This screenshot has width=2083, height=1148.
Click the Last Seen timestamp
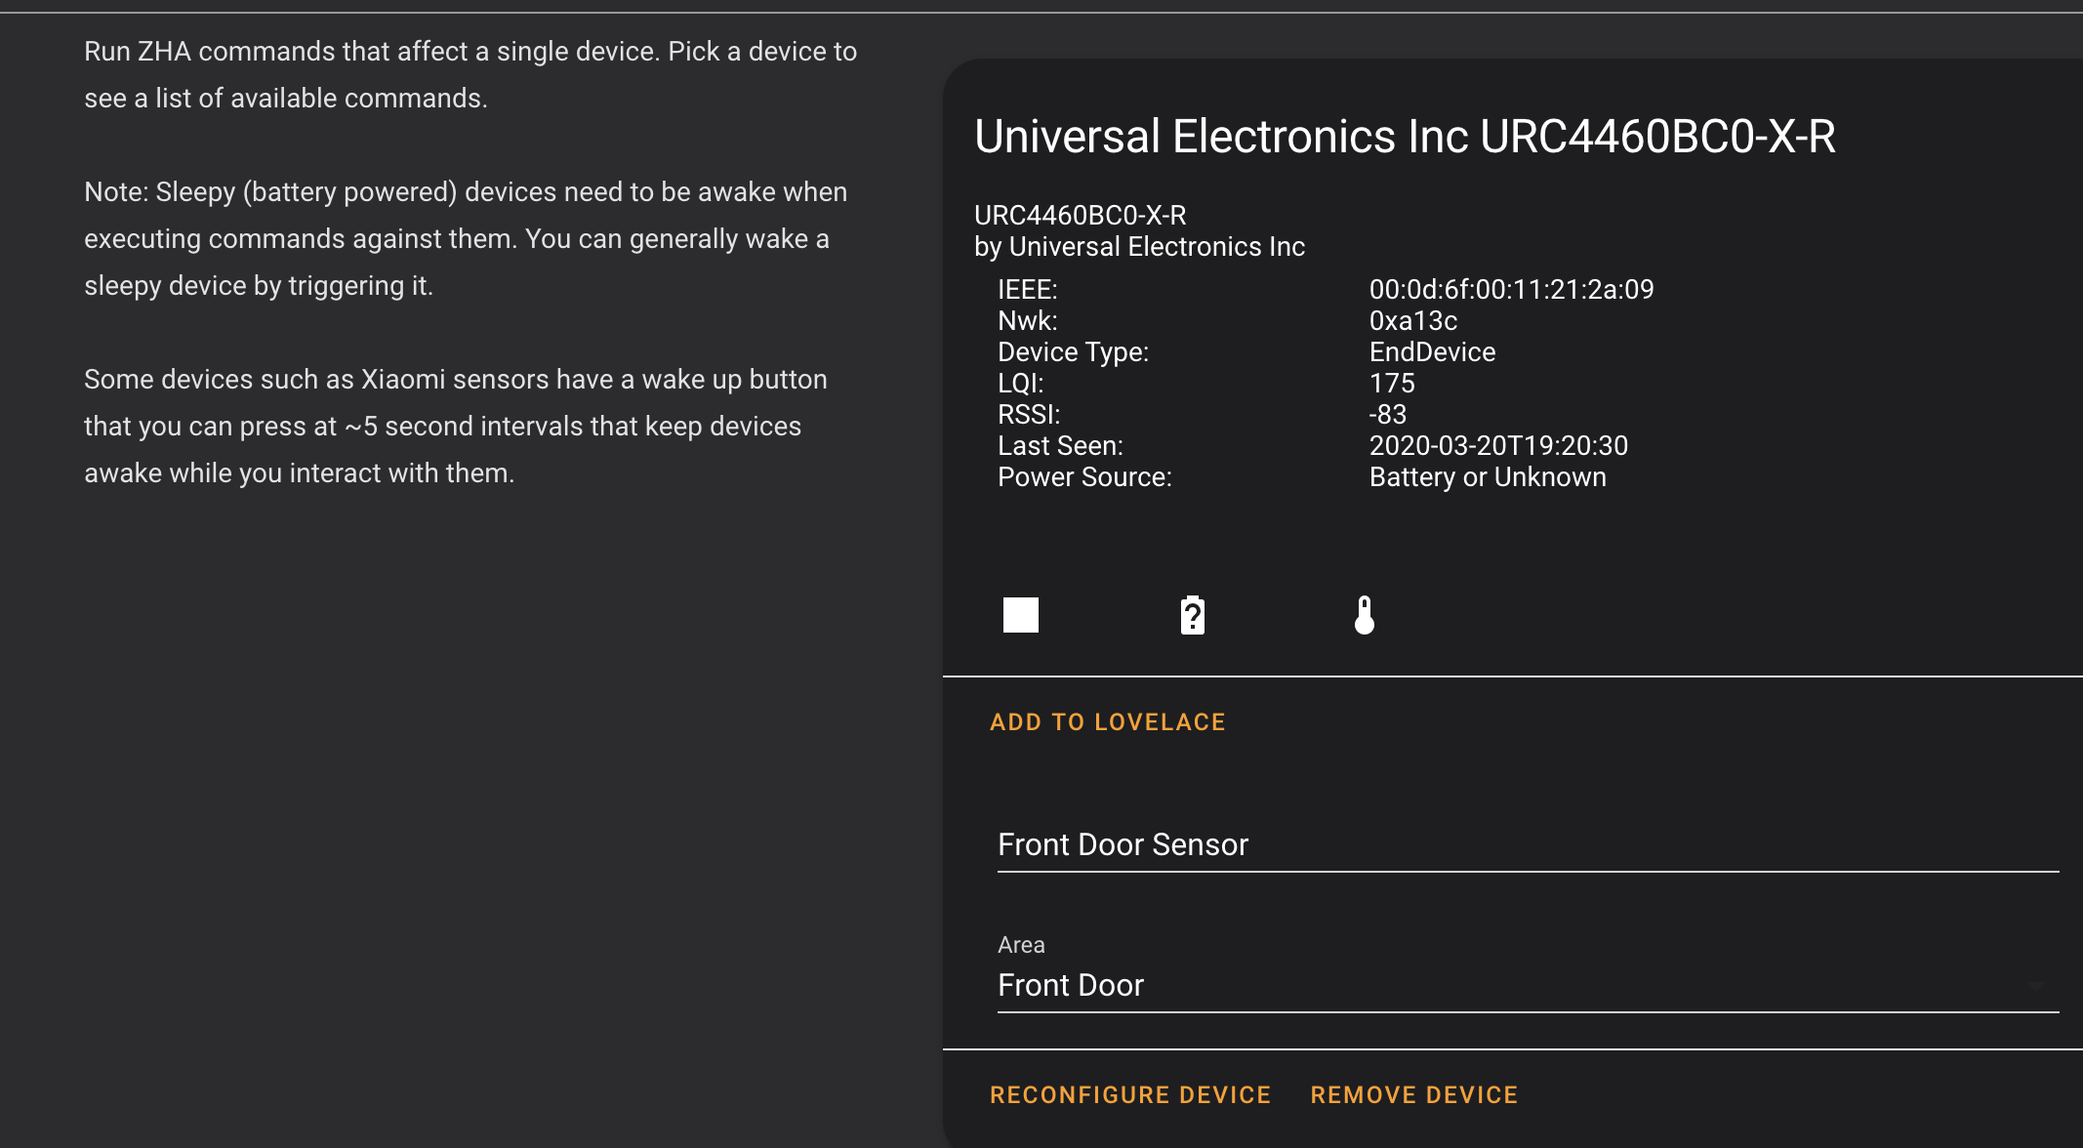(1498, 445)
